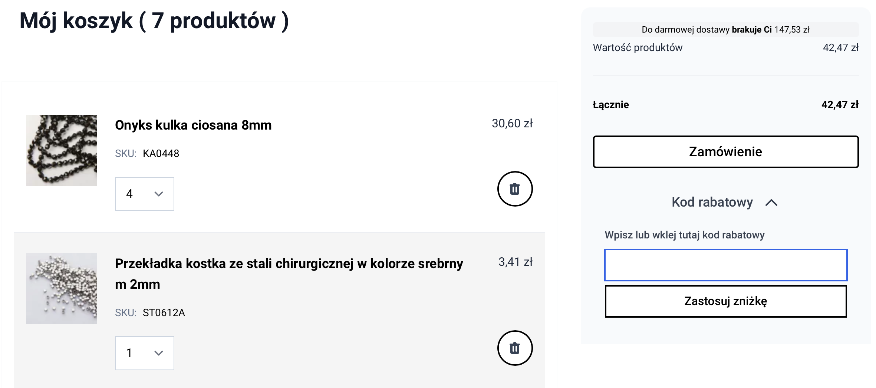Remove Onyks kulka ciosana with trash icon
This screenshot has width=876, height=388.
(x=515, y=189)
